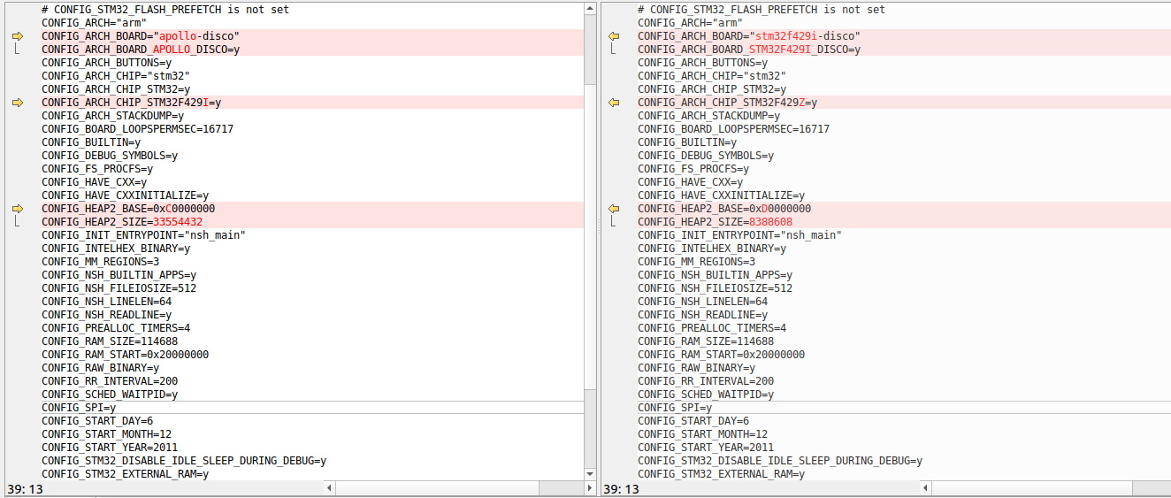Click CONFIG_INTELHEX_BINARY=y in right pane
1171x498 pixels.
[x=712, y=249]
